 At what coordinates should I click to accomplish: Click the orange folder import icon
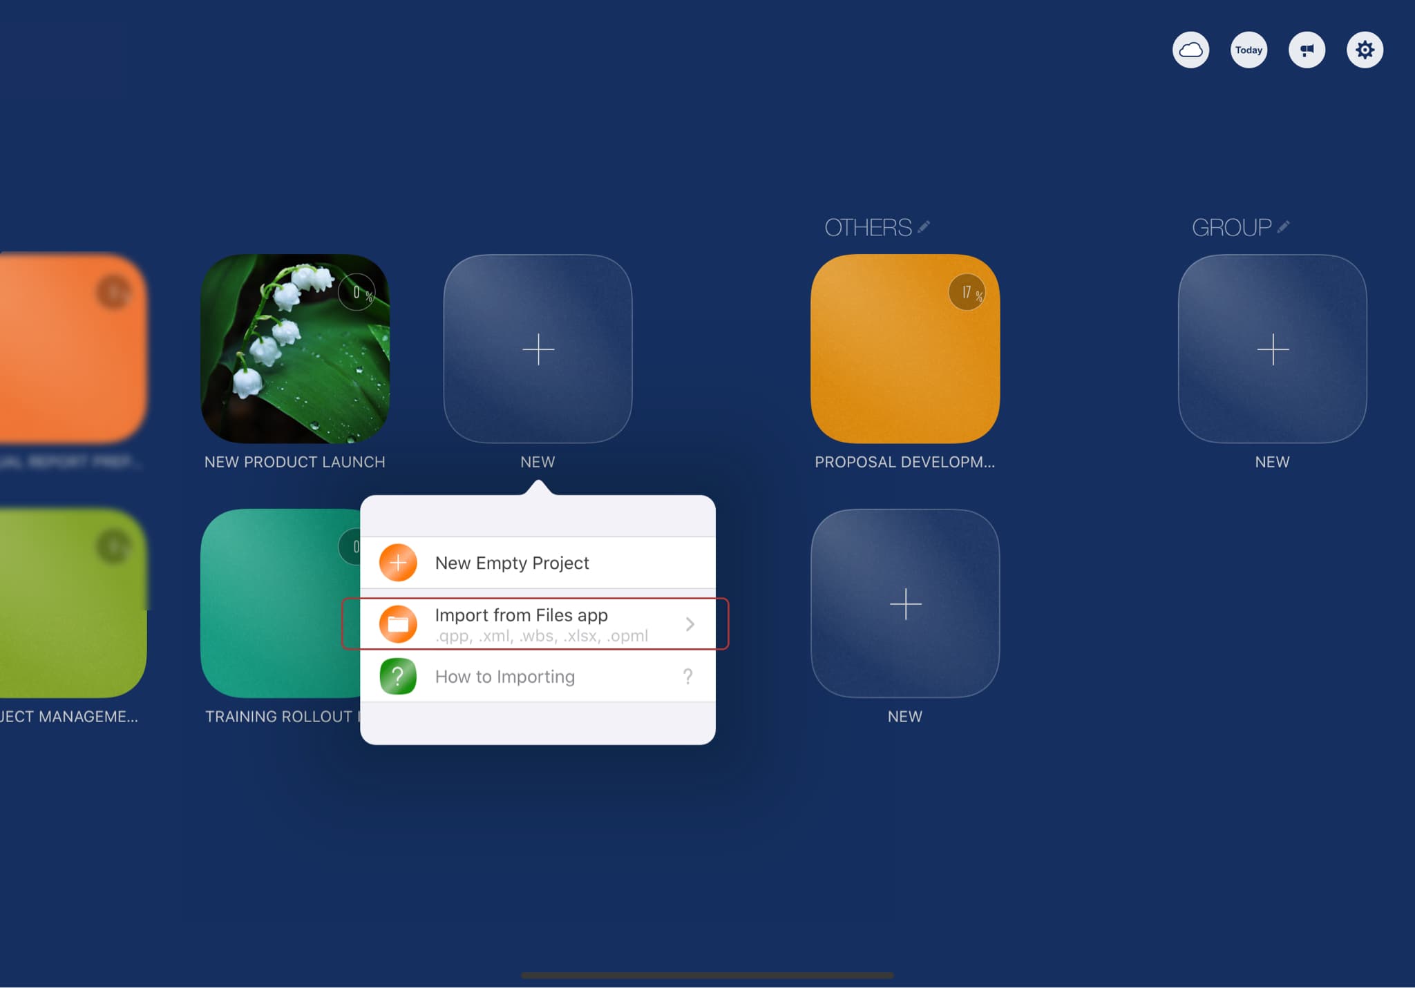398,623
